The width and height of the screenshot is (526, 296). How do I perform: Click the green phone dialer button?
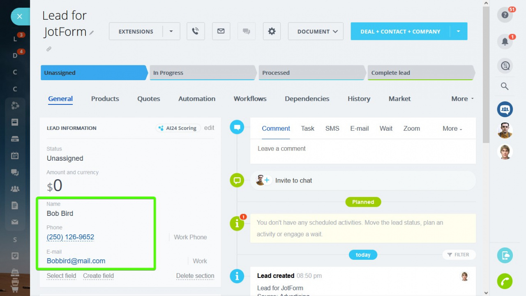click(x=505, y=281)
